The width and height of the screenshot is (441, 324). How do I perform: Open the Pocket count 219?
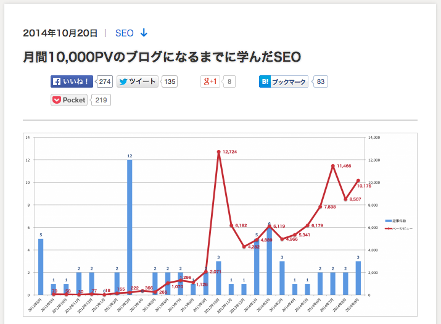coord(101,100)
